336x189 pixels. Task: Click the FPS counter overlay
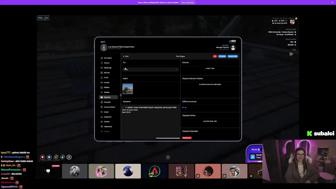click(43, 18)
